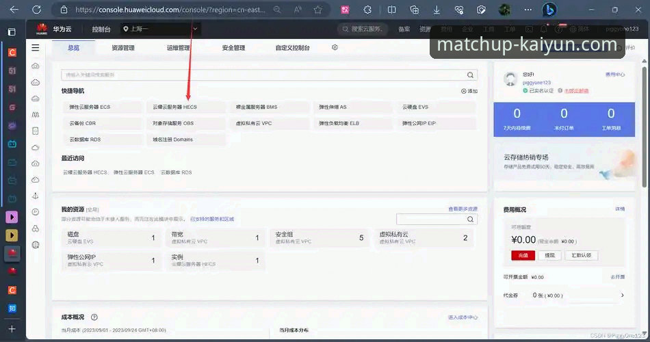Open 备案 menu in the header
Screen dimensions: 650x342
click(x=404, y=29)
